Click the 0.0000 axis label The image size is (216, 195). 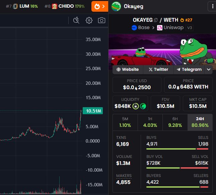92,141
